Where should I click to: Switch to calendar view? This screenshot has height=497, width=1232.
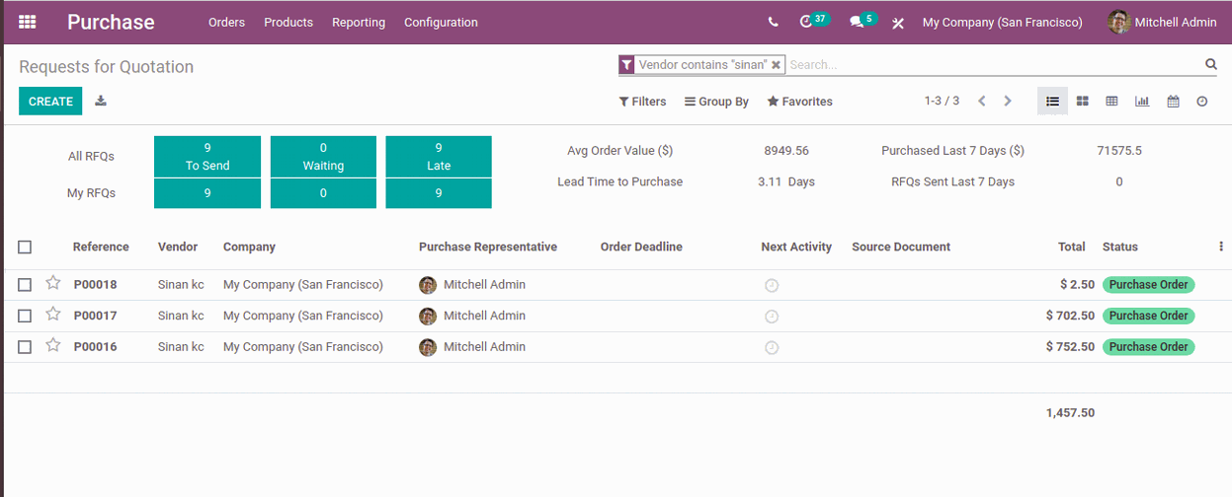(x=1173, y=101)
